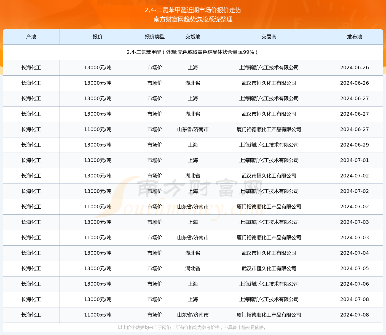
Task: Click the 交货地 column header
Action: pyautogui.click(x=193, y=37)
